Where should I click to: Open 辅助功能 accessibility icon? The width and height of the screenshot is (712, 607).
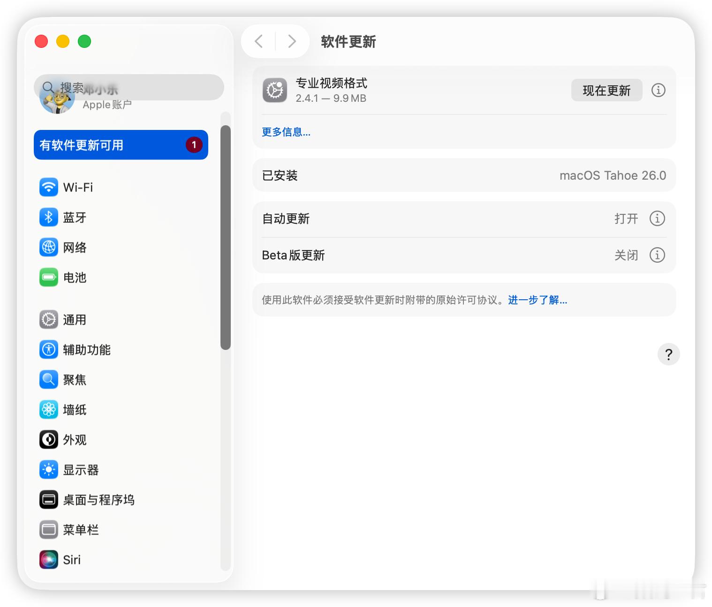[x=49, y=349]
